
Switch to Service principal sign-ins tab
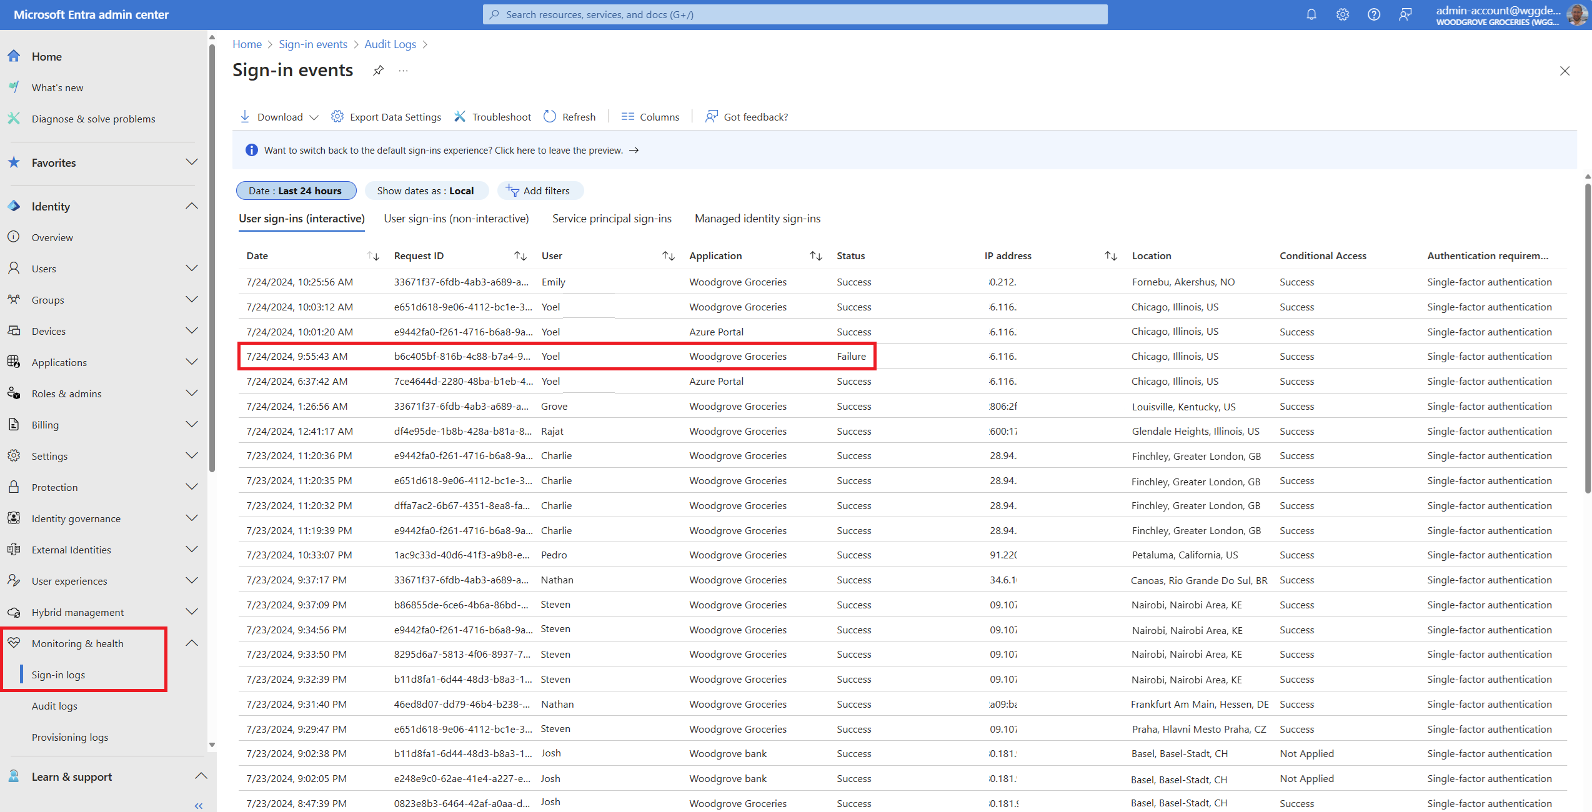(612, 219)
